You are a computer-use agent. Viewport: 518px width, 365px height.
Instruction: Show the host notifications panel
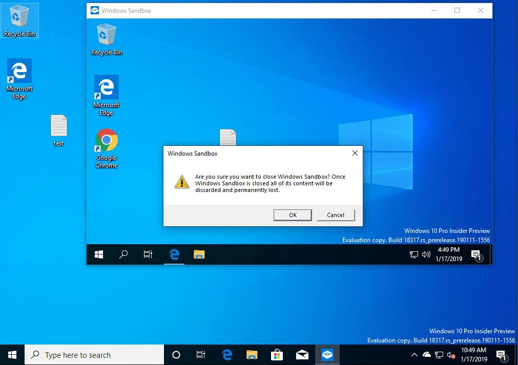pos(501,354)
